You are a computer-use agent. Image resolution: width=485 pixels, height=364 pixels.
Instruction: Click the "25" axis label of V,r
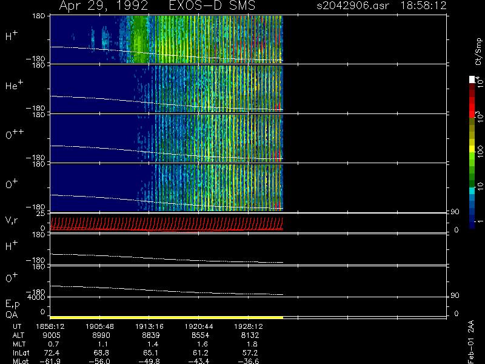[x=41, y=214]
